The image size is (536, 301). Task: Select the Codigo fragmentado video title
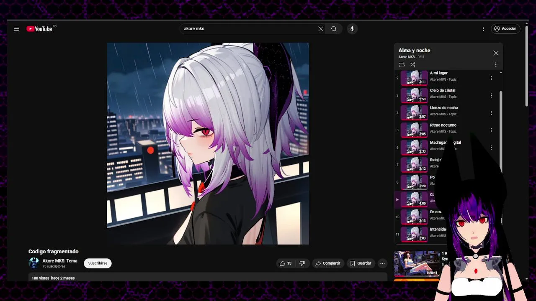point(54,252)
